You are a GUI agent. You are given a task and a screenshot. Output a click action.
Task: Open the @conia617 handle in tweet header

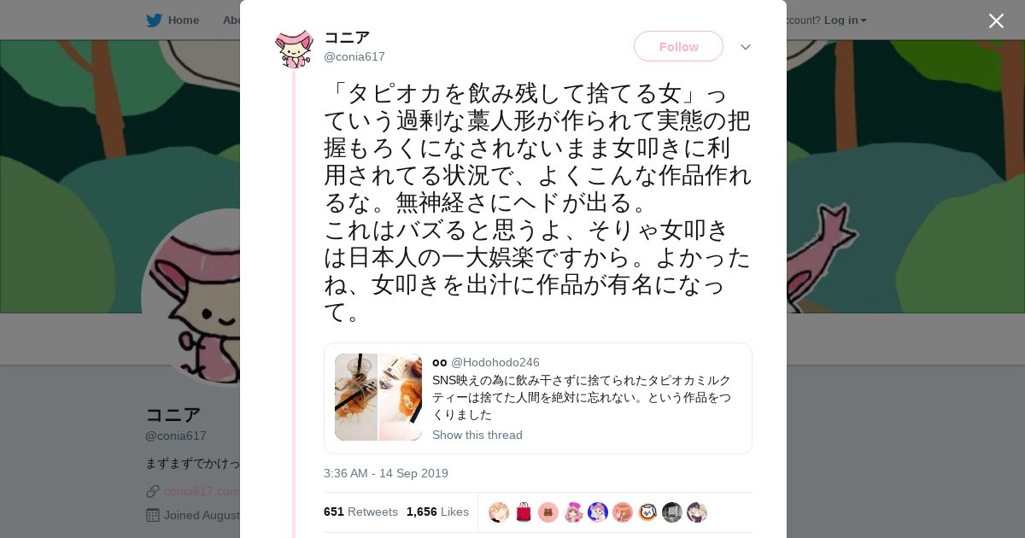354,56
